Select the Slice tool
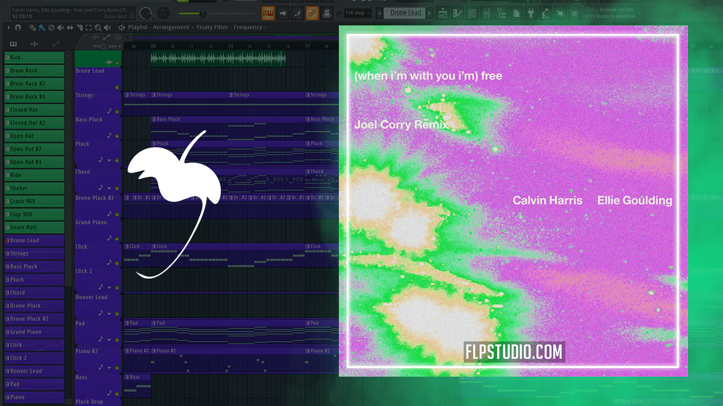 [x=79, y=27]
